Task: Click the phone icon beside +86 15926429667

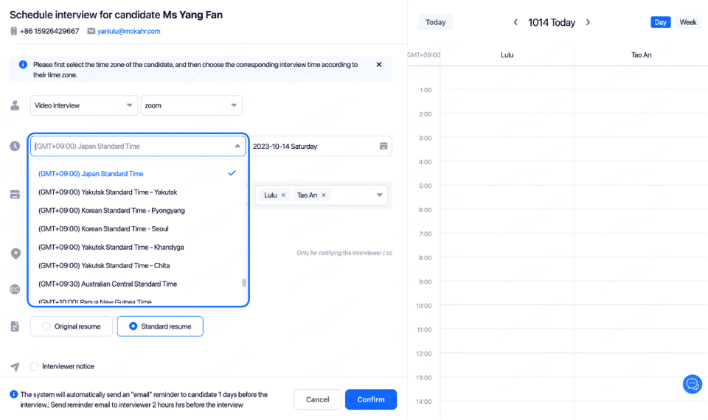Action: 13,31
